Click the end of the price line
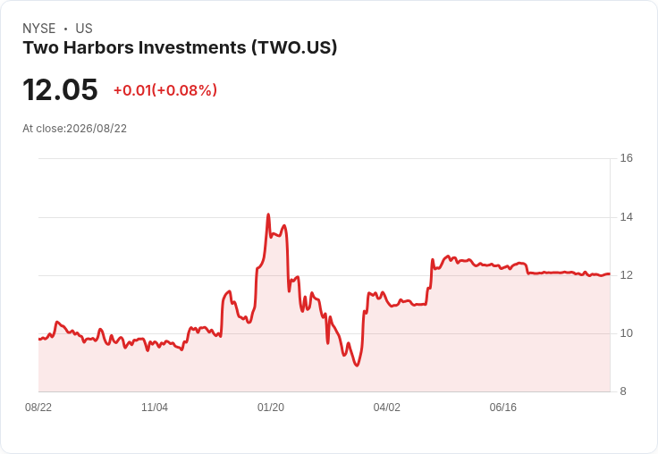Image resolution: width=658 pixels, height=454 pixels. point(610,274)
